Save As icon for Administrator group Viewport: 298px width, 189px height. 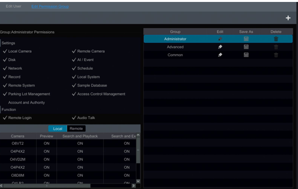[x=246, y=39]
